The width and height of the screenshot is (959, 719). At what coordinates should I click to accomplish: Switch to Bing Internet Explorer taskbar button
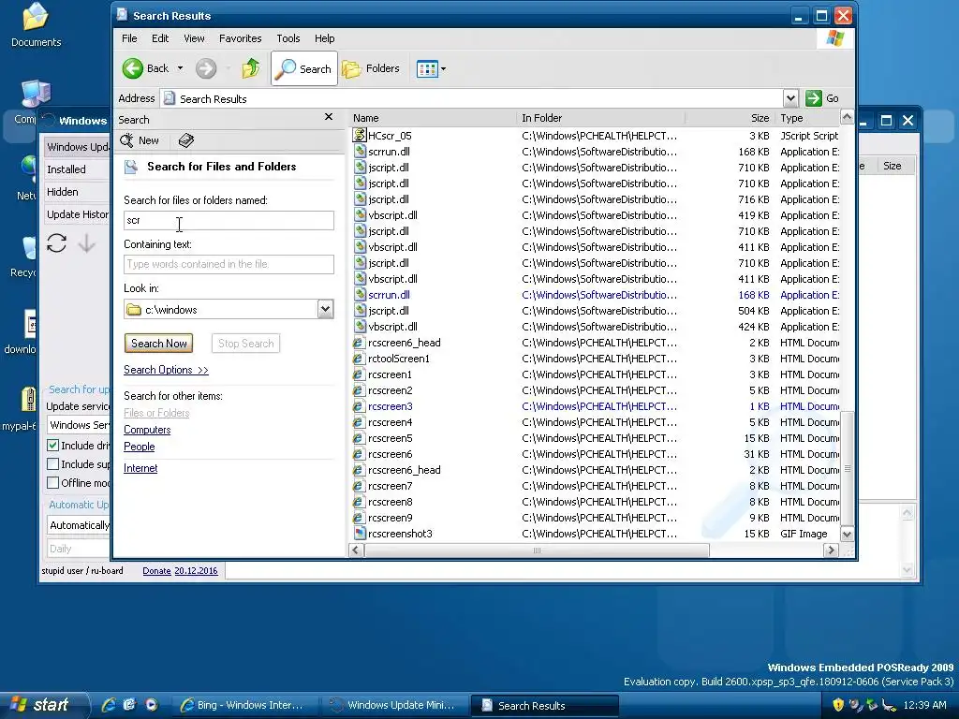pos(246,705)
